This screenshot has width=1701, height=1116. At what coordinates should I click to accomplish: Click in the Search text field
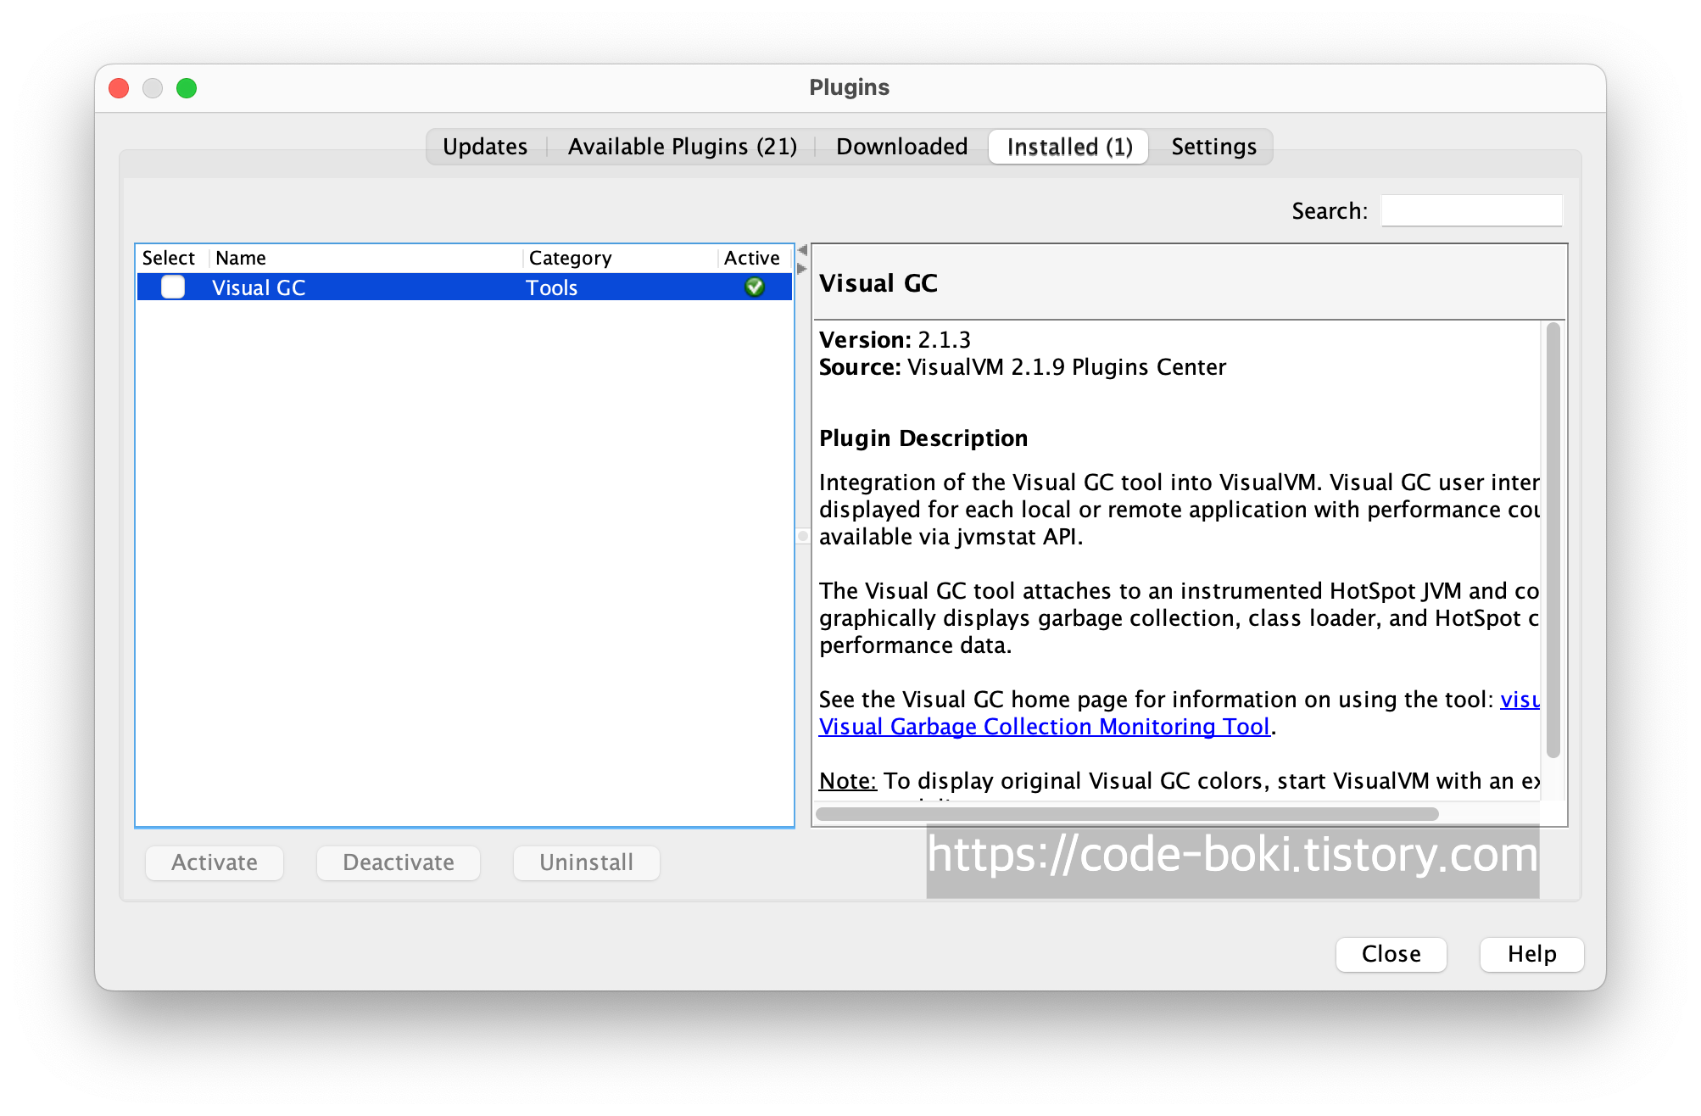point(1471,210)
